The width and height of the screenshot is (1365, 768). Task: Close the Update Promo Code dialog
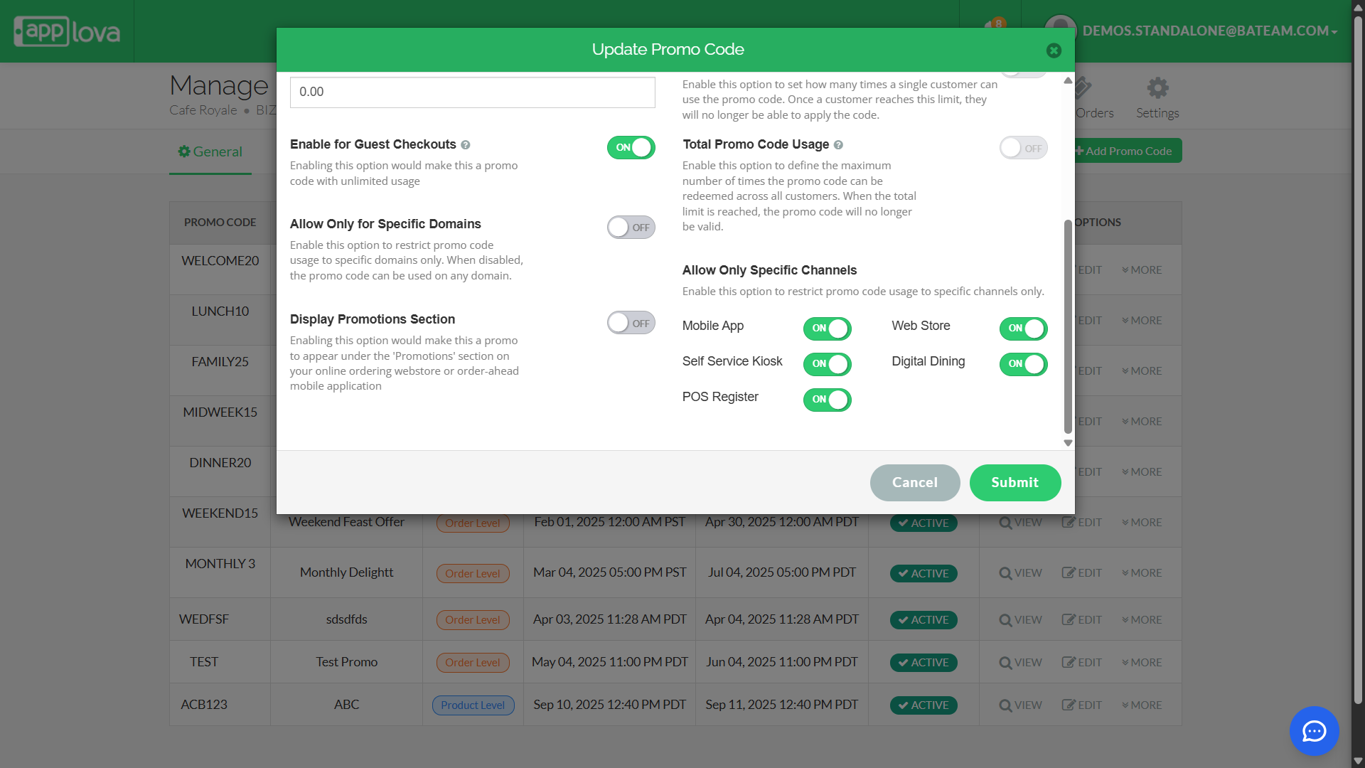click(1054, 50)
